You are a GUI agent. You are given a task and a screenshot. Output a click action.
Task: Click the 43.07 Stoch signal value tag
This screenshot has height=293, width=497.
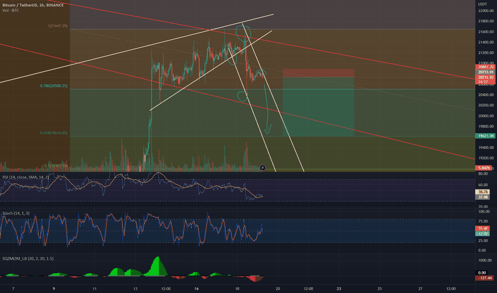483,234
